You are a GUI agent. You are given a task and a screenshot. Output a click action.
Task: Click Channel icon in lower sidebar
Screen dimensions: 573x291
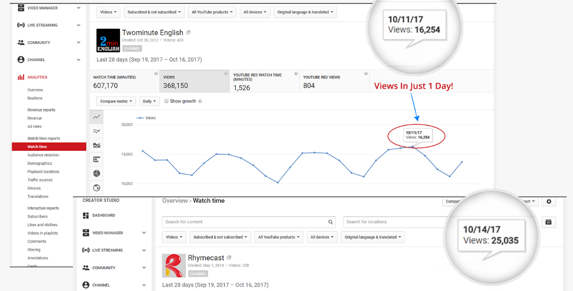coord(86,285)
